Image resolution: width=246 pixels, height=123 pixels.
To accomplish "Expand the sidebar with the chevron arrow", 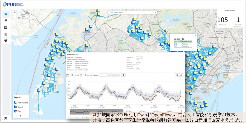I will [6, 9].
